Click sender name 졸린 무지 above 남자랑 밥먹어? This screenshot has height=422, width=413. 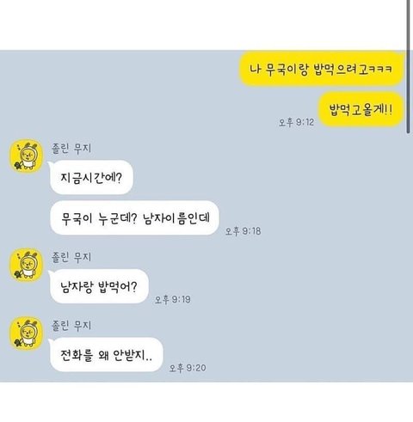coord(71,257)
